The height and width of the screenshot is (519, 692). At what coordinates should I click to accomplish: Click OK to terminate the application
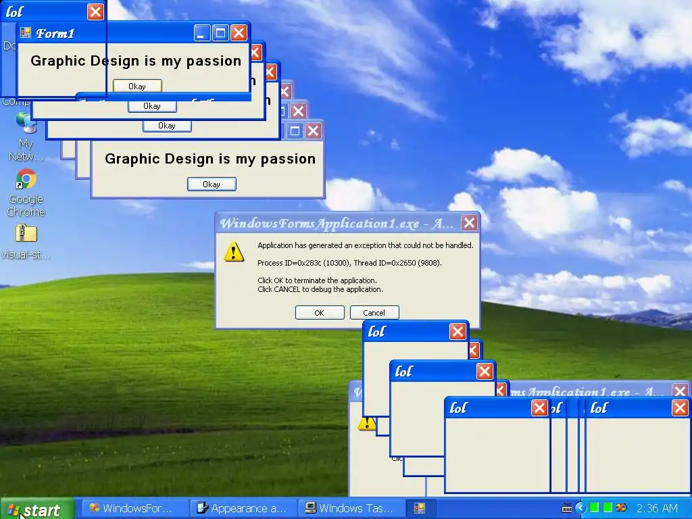click(x=320, y=312)
